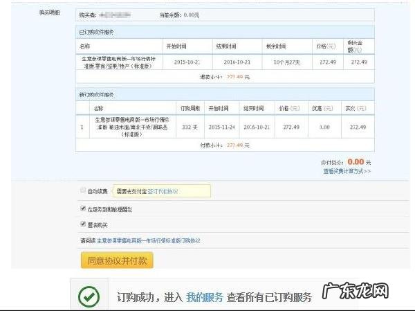Select the 10个月27天 remaining time cell
Screen dimensions: 415x311
click(287, 62)
